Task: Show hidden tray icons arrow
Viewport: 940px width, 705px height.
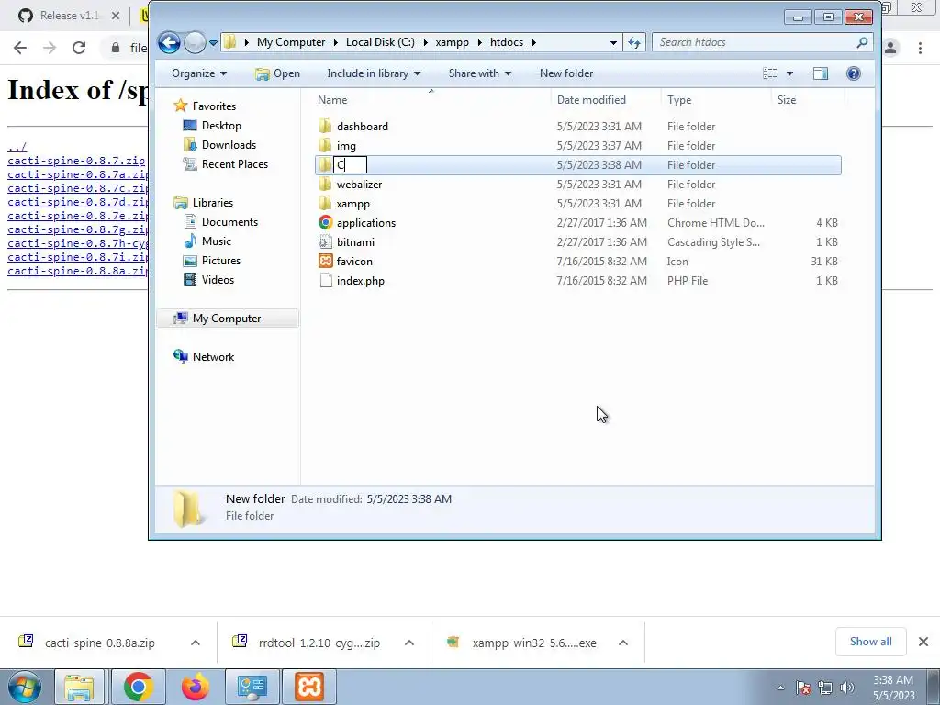Action: pyautogui.click(x=780, y=688)
